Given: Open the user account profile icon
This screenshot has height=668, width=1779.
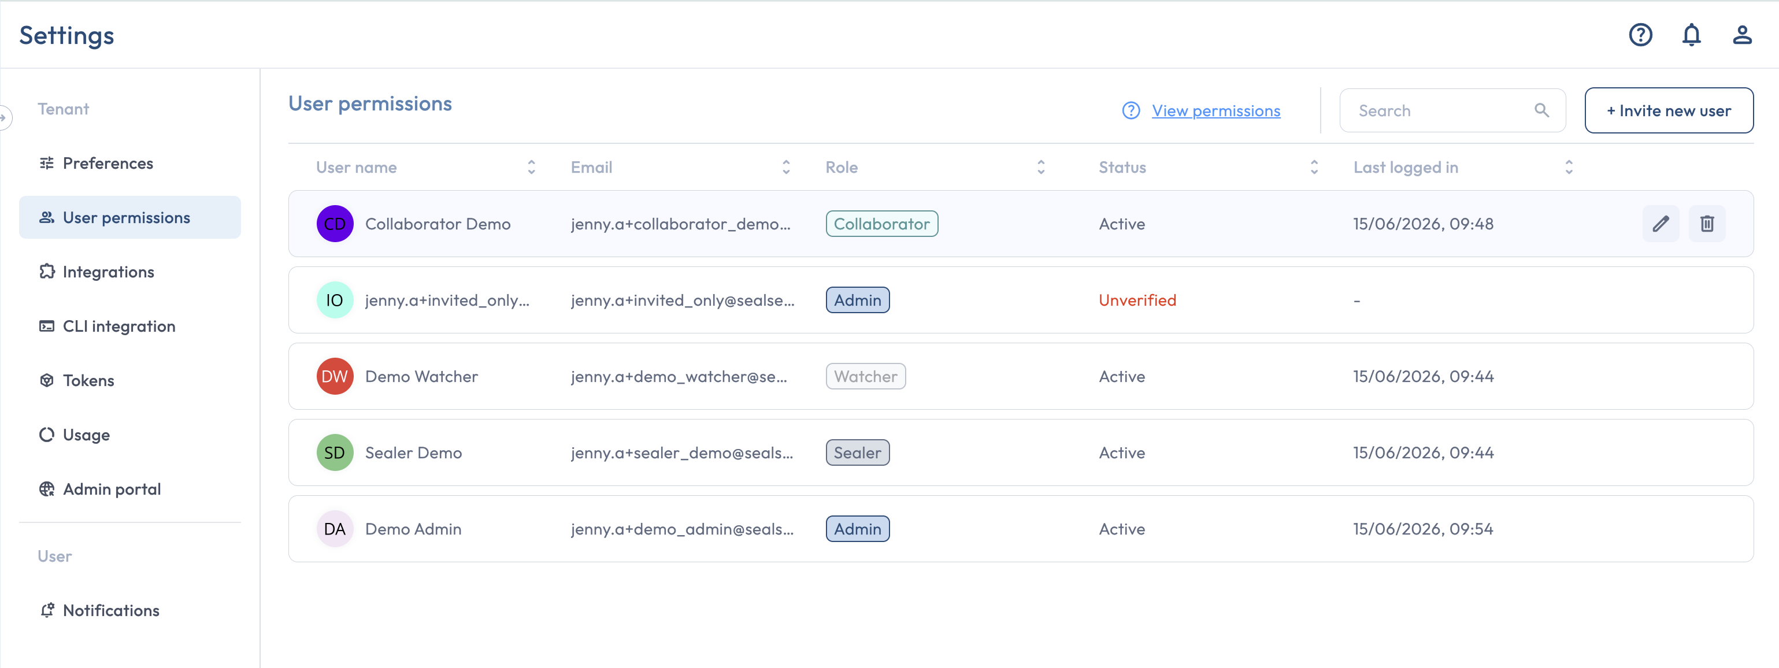Looking at the screenshot, I should click(x=1741, y=35).
